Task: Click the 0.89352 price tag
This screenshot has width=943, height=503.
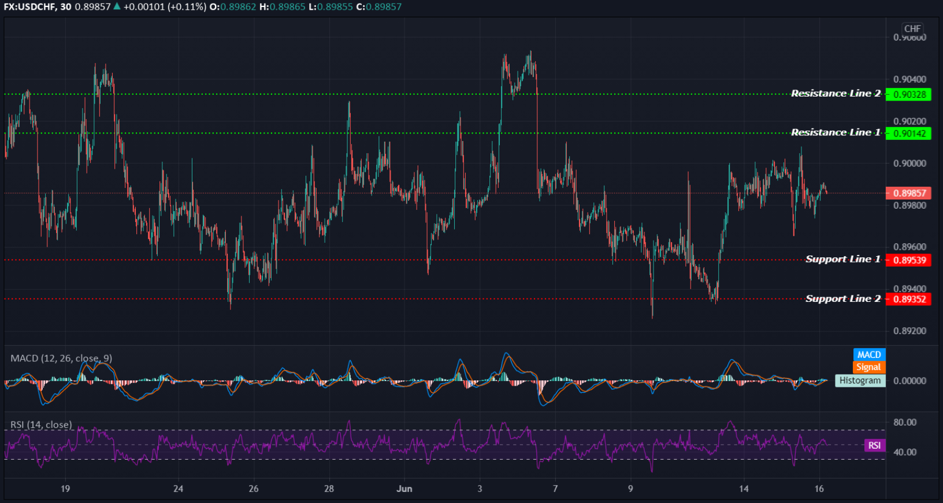Action: (908, 299)
